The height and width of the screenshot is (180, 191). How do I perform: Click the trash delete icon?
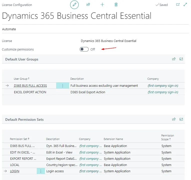(116, 5)
